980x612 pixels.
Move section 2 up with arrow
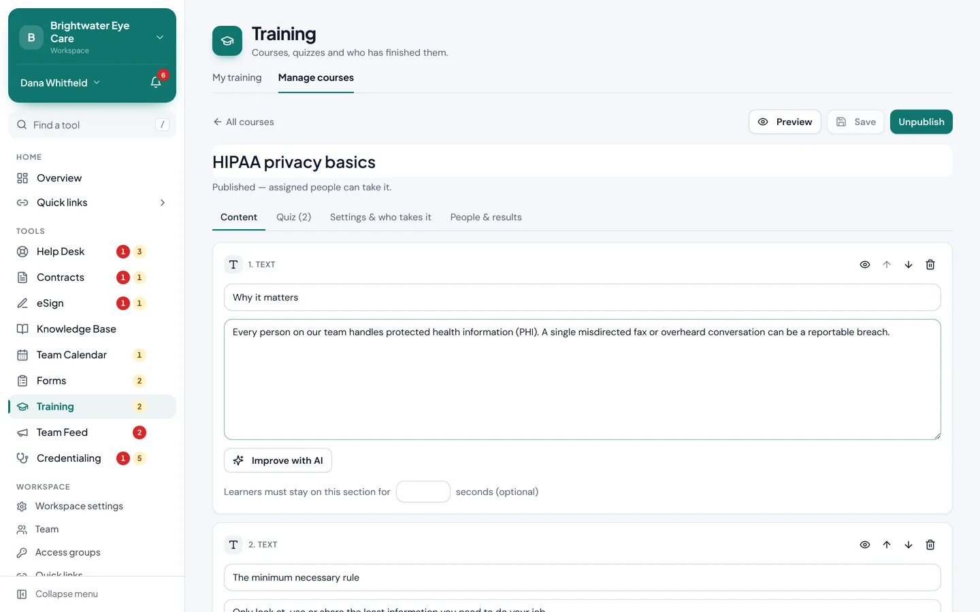coord(887,545)
